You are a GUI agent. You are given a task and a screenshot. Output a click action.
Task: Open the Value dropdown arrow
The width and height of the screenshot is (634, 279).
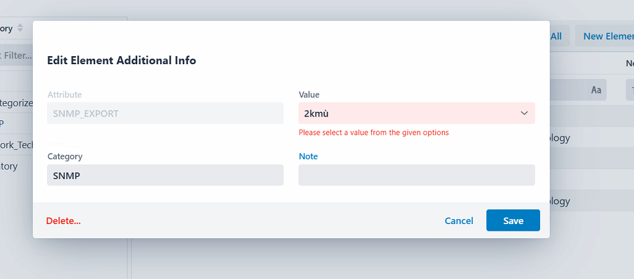click(524, 113)
